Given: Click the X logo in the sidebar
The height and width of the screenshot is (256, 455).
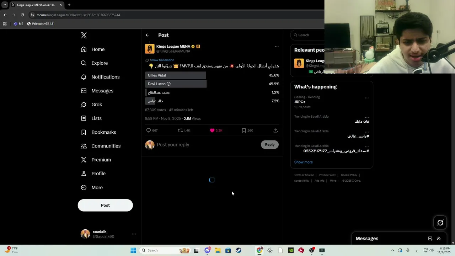Looking at the screenshot, I should 84,35.
